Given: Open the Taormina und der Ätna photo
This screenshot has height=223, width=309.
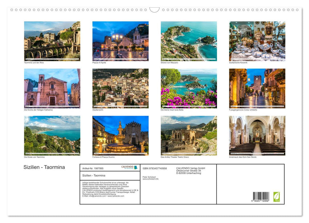Looking at the screenshot, I should pyautogui.click(x=52, y=41).
